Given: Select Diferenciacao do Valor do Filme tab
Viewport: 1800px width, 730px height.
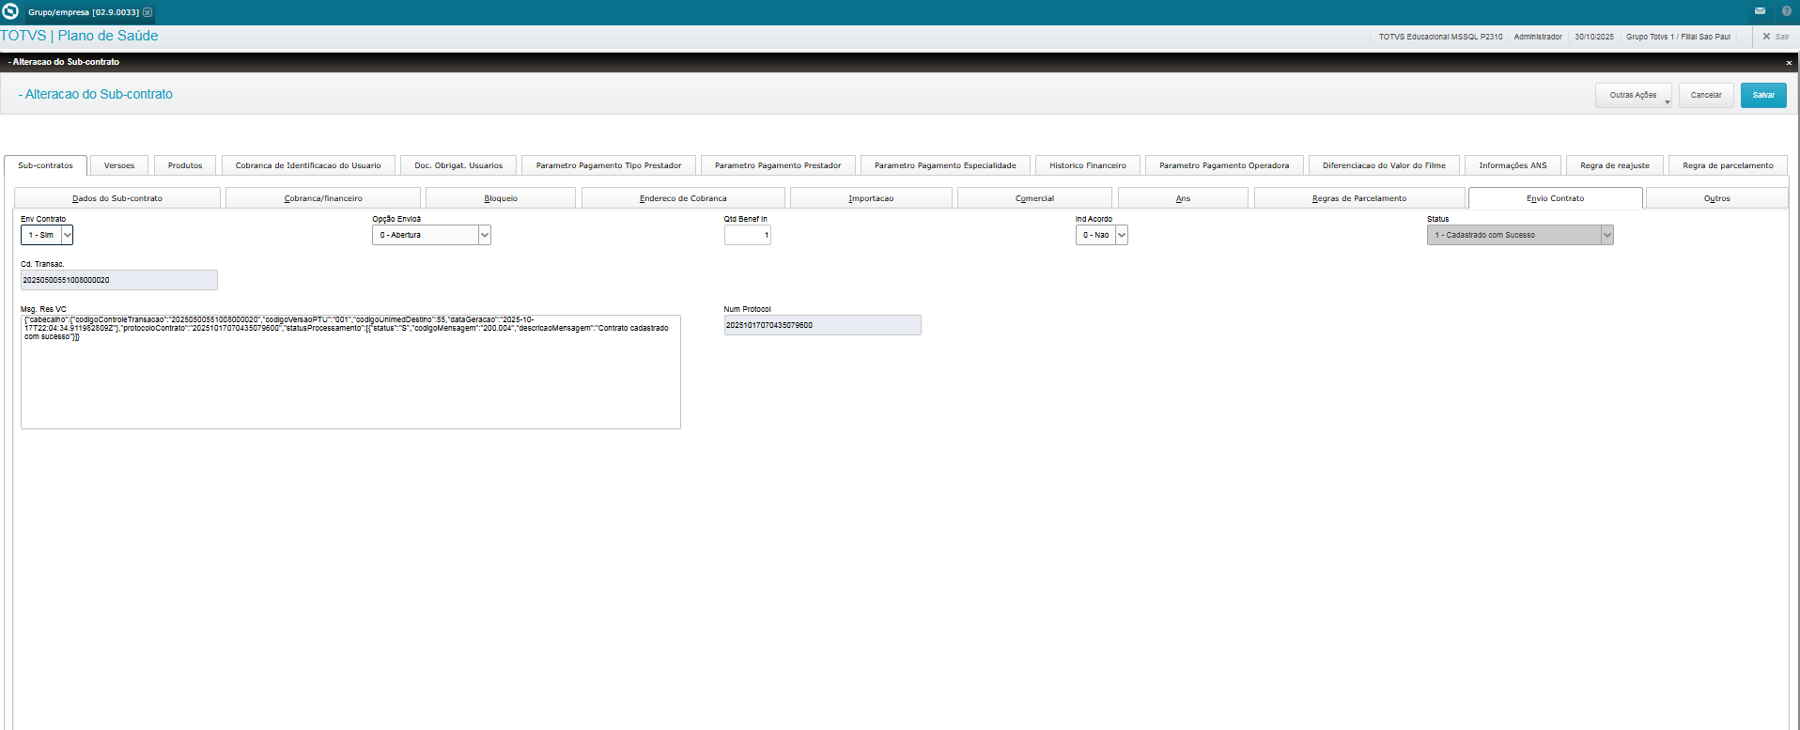Looking at the screenshot, I should pyautogui.click(x=1385, y=165).
